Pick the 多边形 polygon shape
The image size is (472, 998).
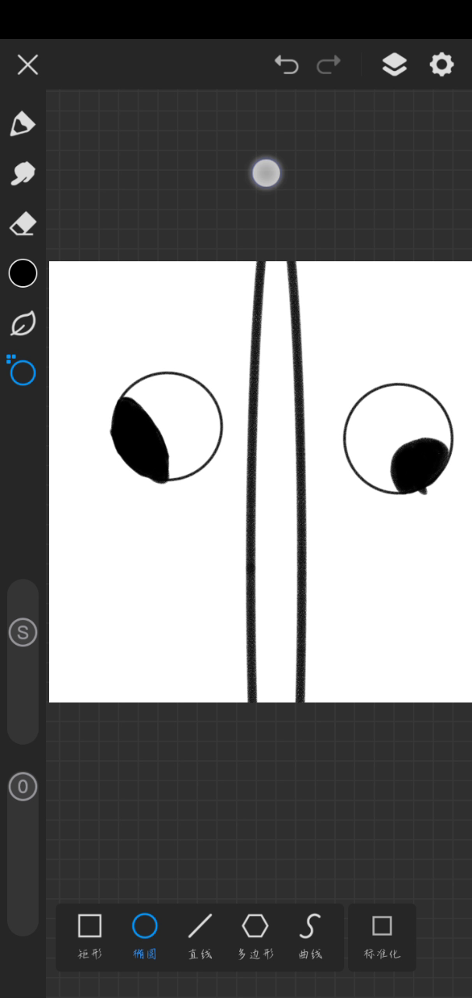255,936
